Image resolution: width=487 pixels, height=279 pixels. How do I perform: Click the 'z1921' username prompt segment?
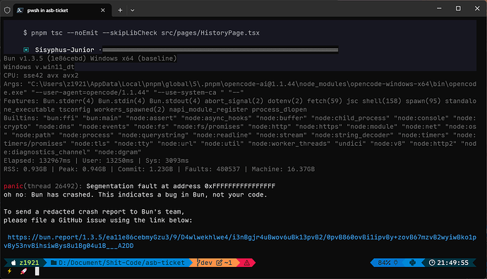pos(29,263)
